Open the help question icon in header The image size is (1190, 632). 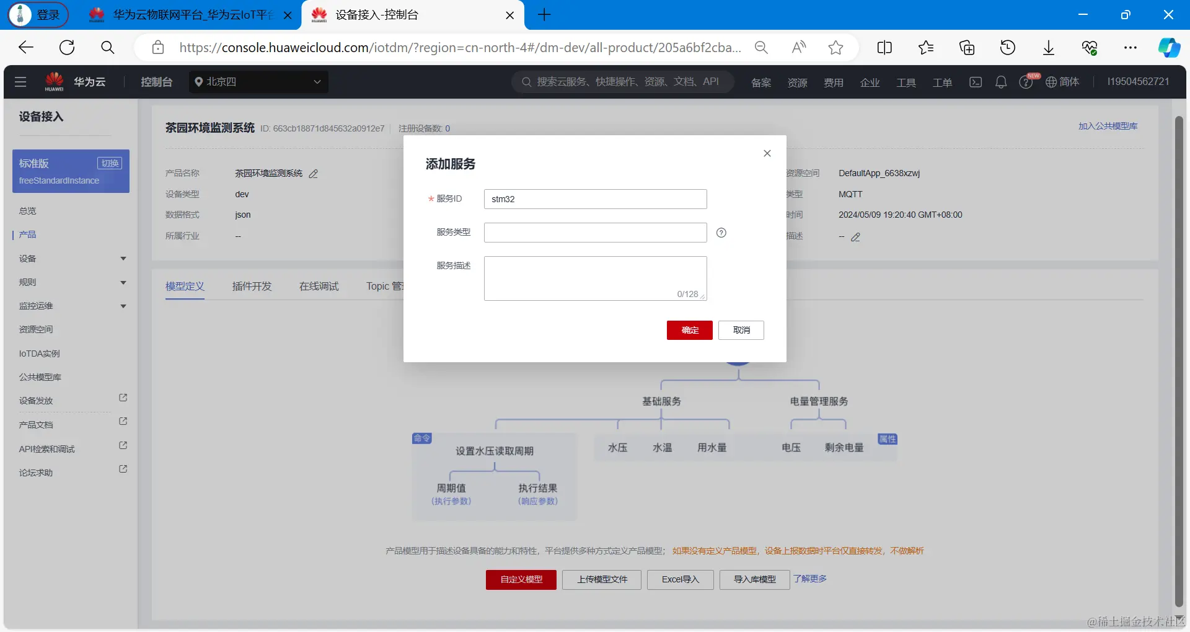tap(1026, 82)
